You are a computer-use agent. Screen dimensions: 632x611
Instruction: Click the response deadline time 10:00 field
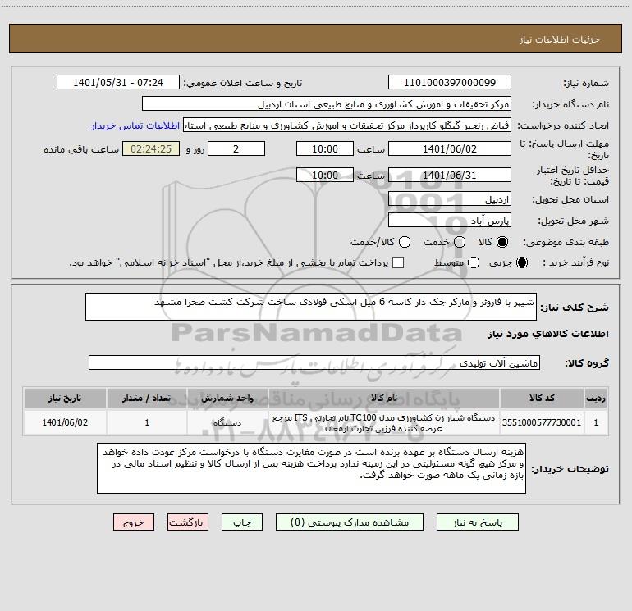click(x=325, y=148)
